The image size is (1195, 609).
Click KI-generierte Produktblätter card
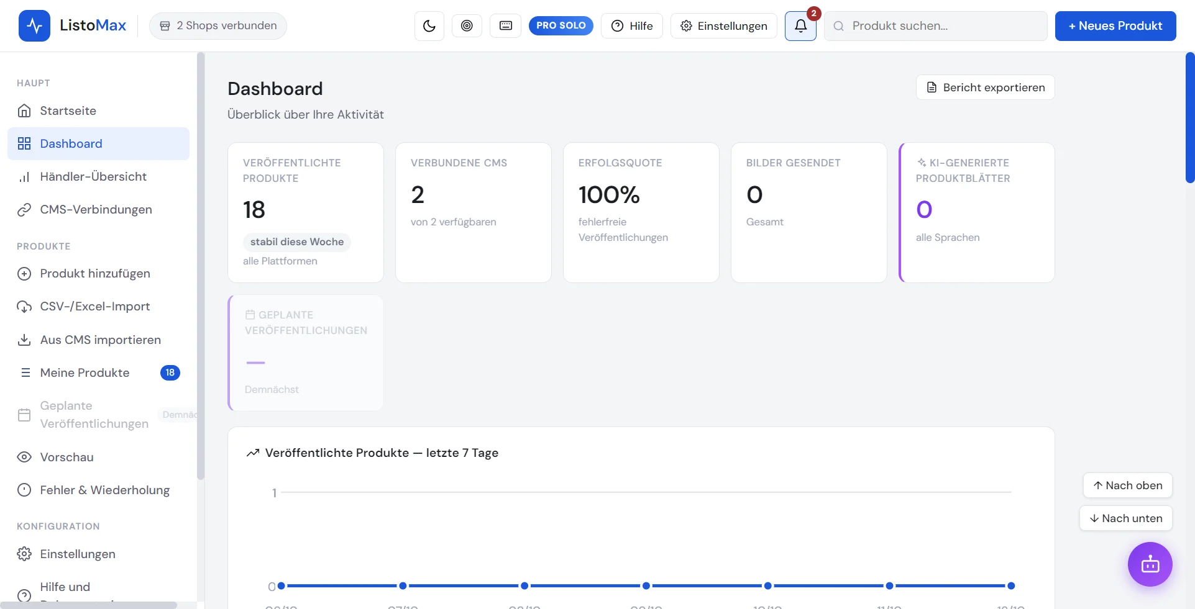[977, 213]
